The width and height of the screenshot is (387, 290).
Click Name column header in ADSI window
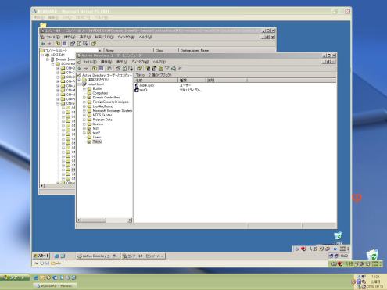128,50
